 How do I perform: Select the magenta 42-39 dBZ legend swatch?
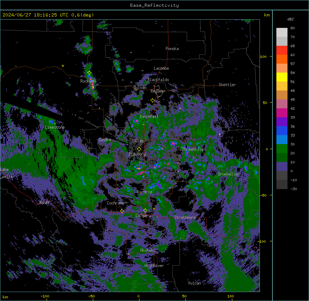pos(282,113)
